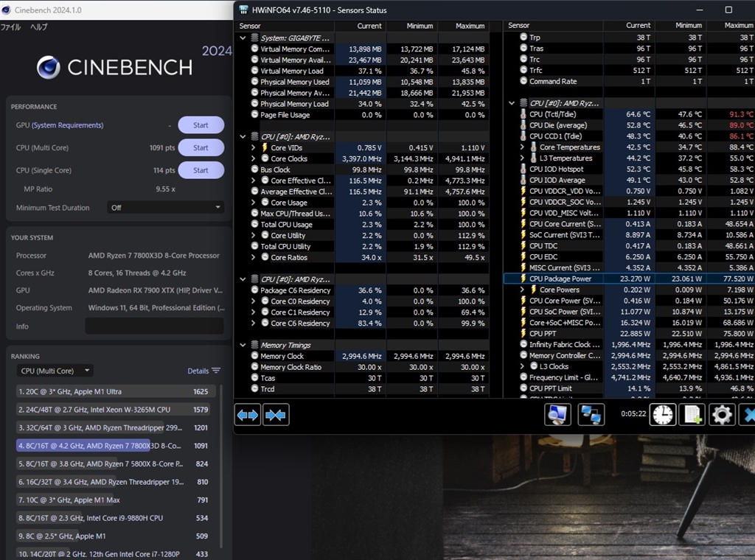Click the Cinebench title bar app icon
This screenshot has height=560, width=755.
coord(6,10)
